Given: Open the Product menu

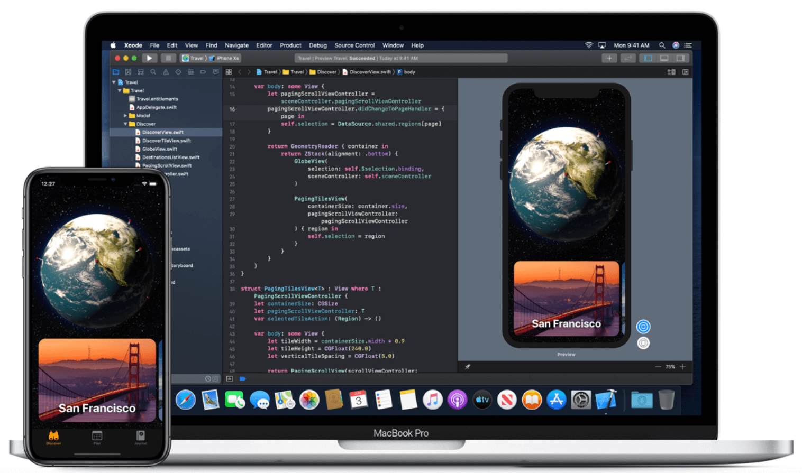Looking at the screenshot, I should coord(290,45).
